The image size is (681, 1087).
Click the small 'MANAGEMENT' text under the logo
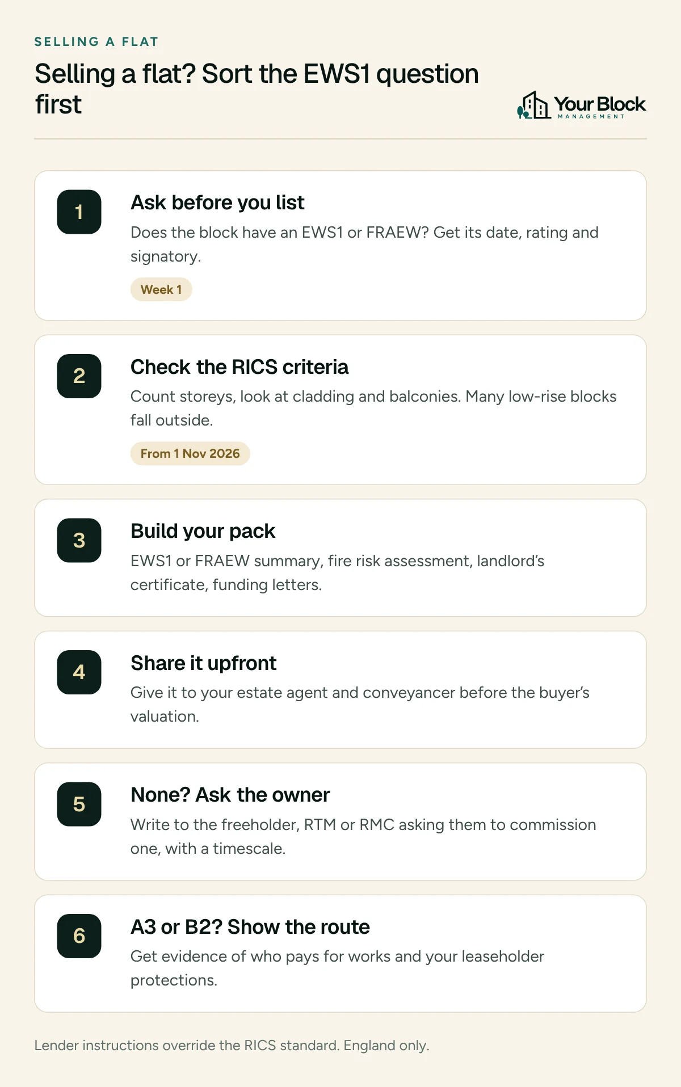tap(591, 116)
